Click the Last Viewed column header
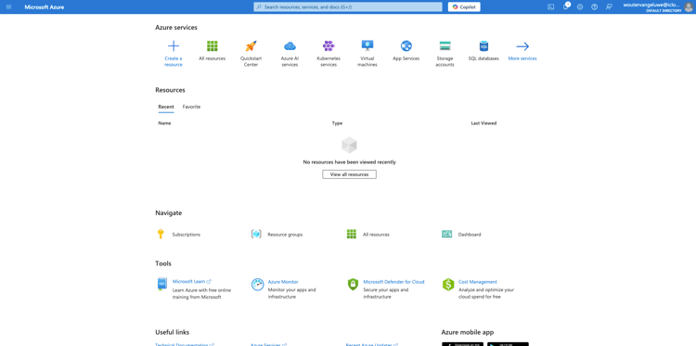Screen dimensions: 696x346 pyautogui.click(x=483, y=123)
